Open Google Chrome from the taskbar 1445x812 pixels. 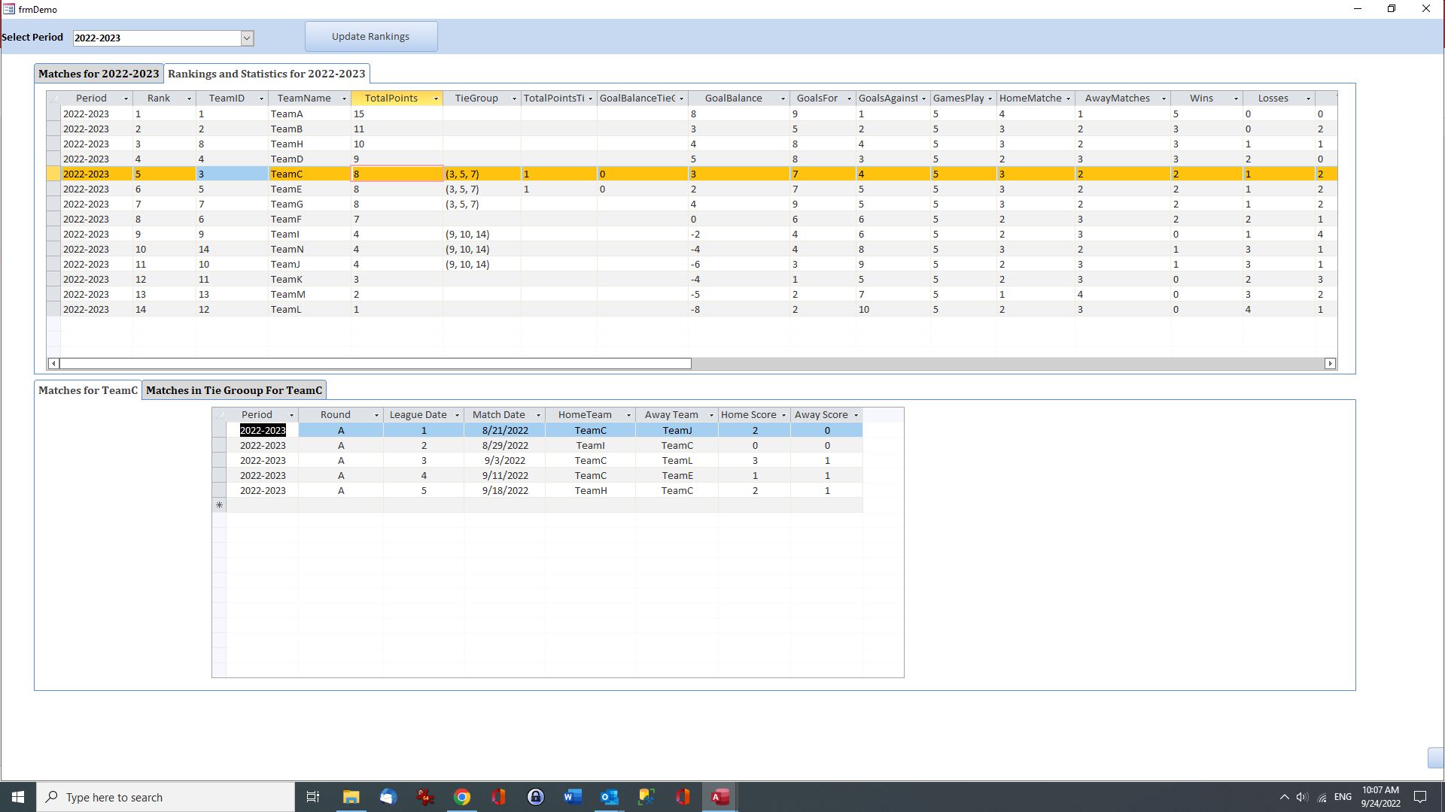coord(462,797)
